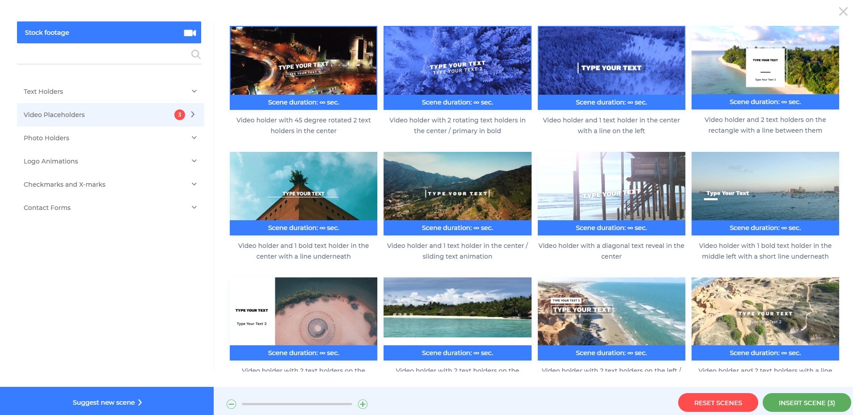Expand the Text Holders category
Viewport: 853px width, 415px height.
[194, 91]
